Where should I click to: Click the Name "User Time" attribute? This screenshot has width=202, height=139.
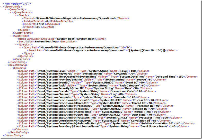(134, 115)
